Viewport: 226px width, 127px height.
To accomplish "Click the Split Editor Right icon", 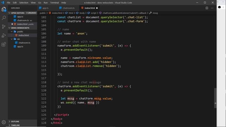I will 207,8.
